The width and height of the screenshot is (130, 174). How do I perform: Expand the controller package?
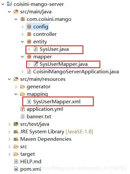pos(22,34)
